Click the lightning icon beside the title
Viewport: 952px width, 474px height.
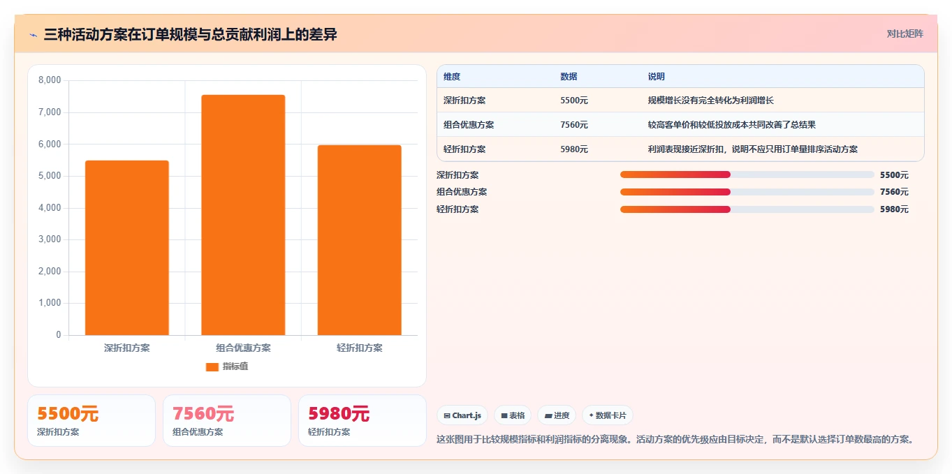point(33,34)
